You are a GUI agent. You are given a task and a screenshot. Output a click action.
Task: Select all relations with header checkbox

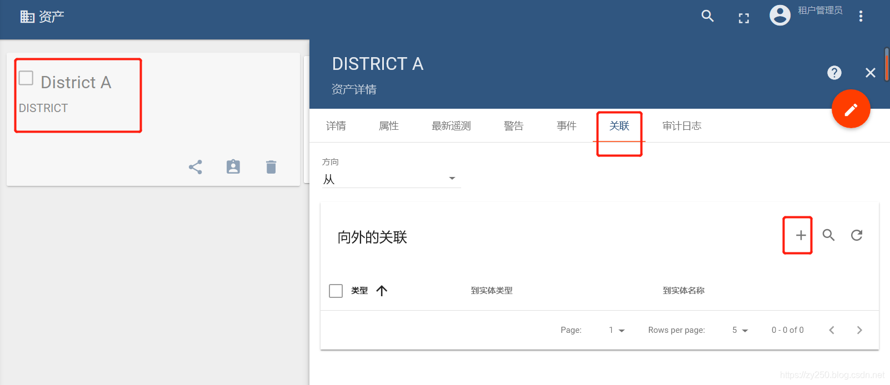[x=336, y=291]
